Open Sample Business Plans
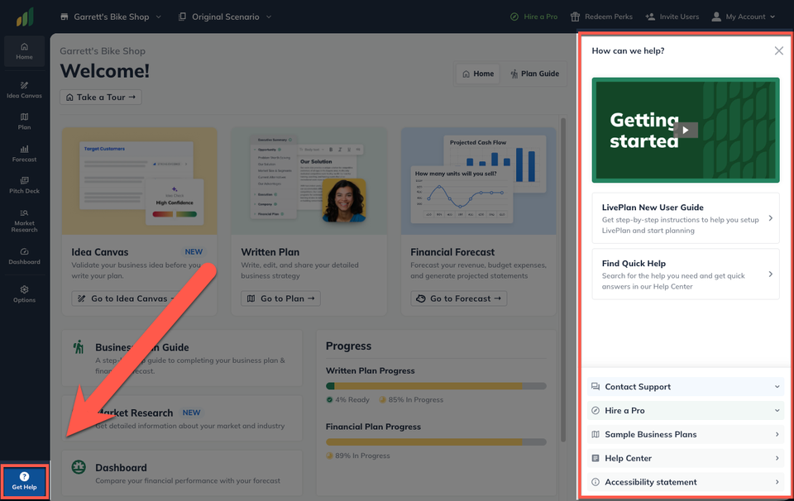 tap(686, 434)
